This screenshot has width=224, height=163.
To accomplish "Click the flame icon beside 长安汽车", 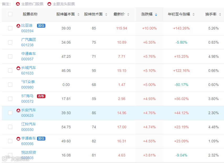I will 18,110.
